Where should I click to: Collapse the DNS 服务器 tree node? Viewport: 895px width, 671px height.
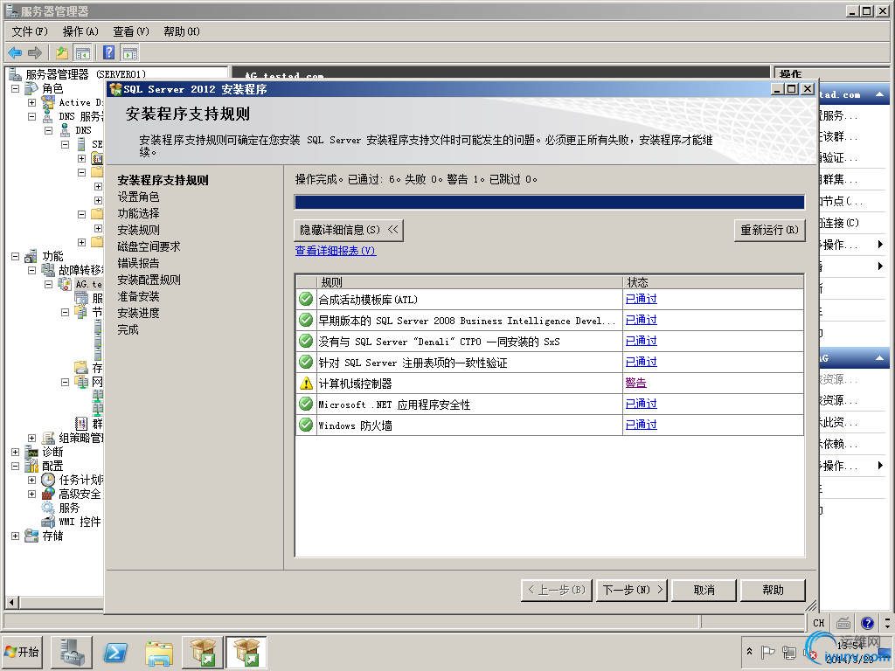pyautogui.click(x=32, y=116)
